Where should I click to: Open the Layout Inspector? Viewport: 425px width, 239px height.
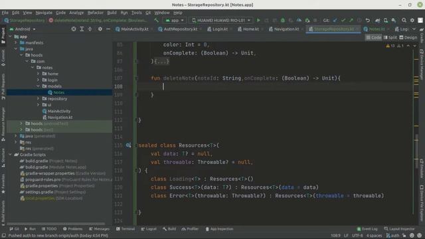(399, 229)
